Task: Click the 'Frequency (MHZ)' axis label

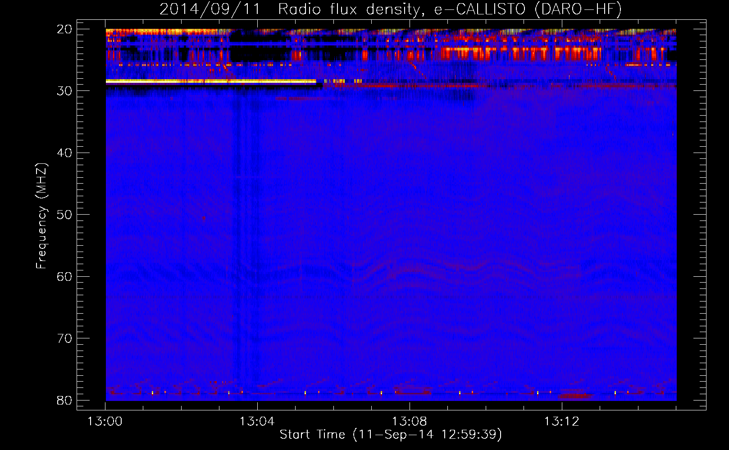Action: [41, 216]
